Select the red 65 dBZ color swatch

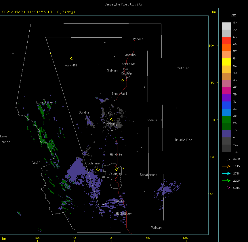(x=226, y=40)
